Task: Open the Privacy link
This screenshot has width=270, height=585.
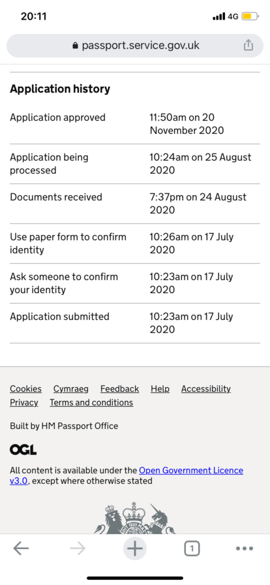Action: [x=24, y=403]
